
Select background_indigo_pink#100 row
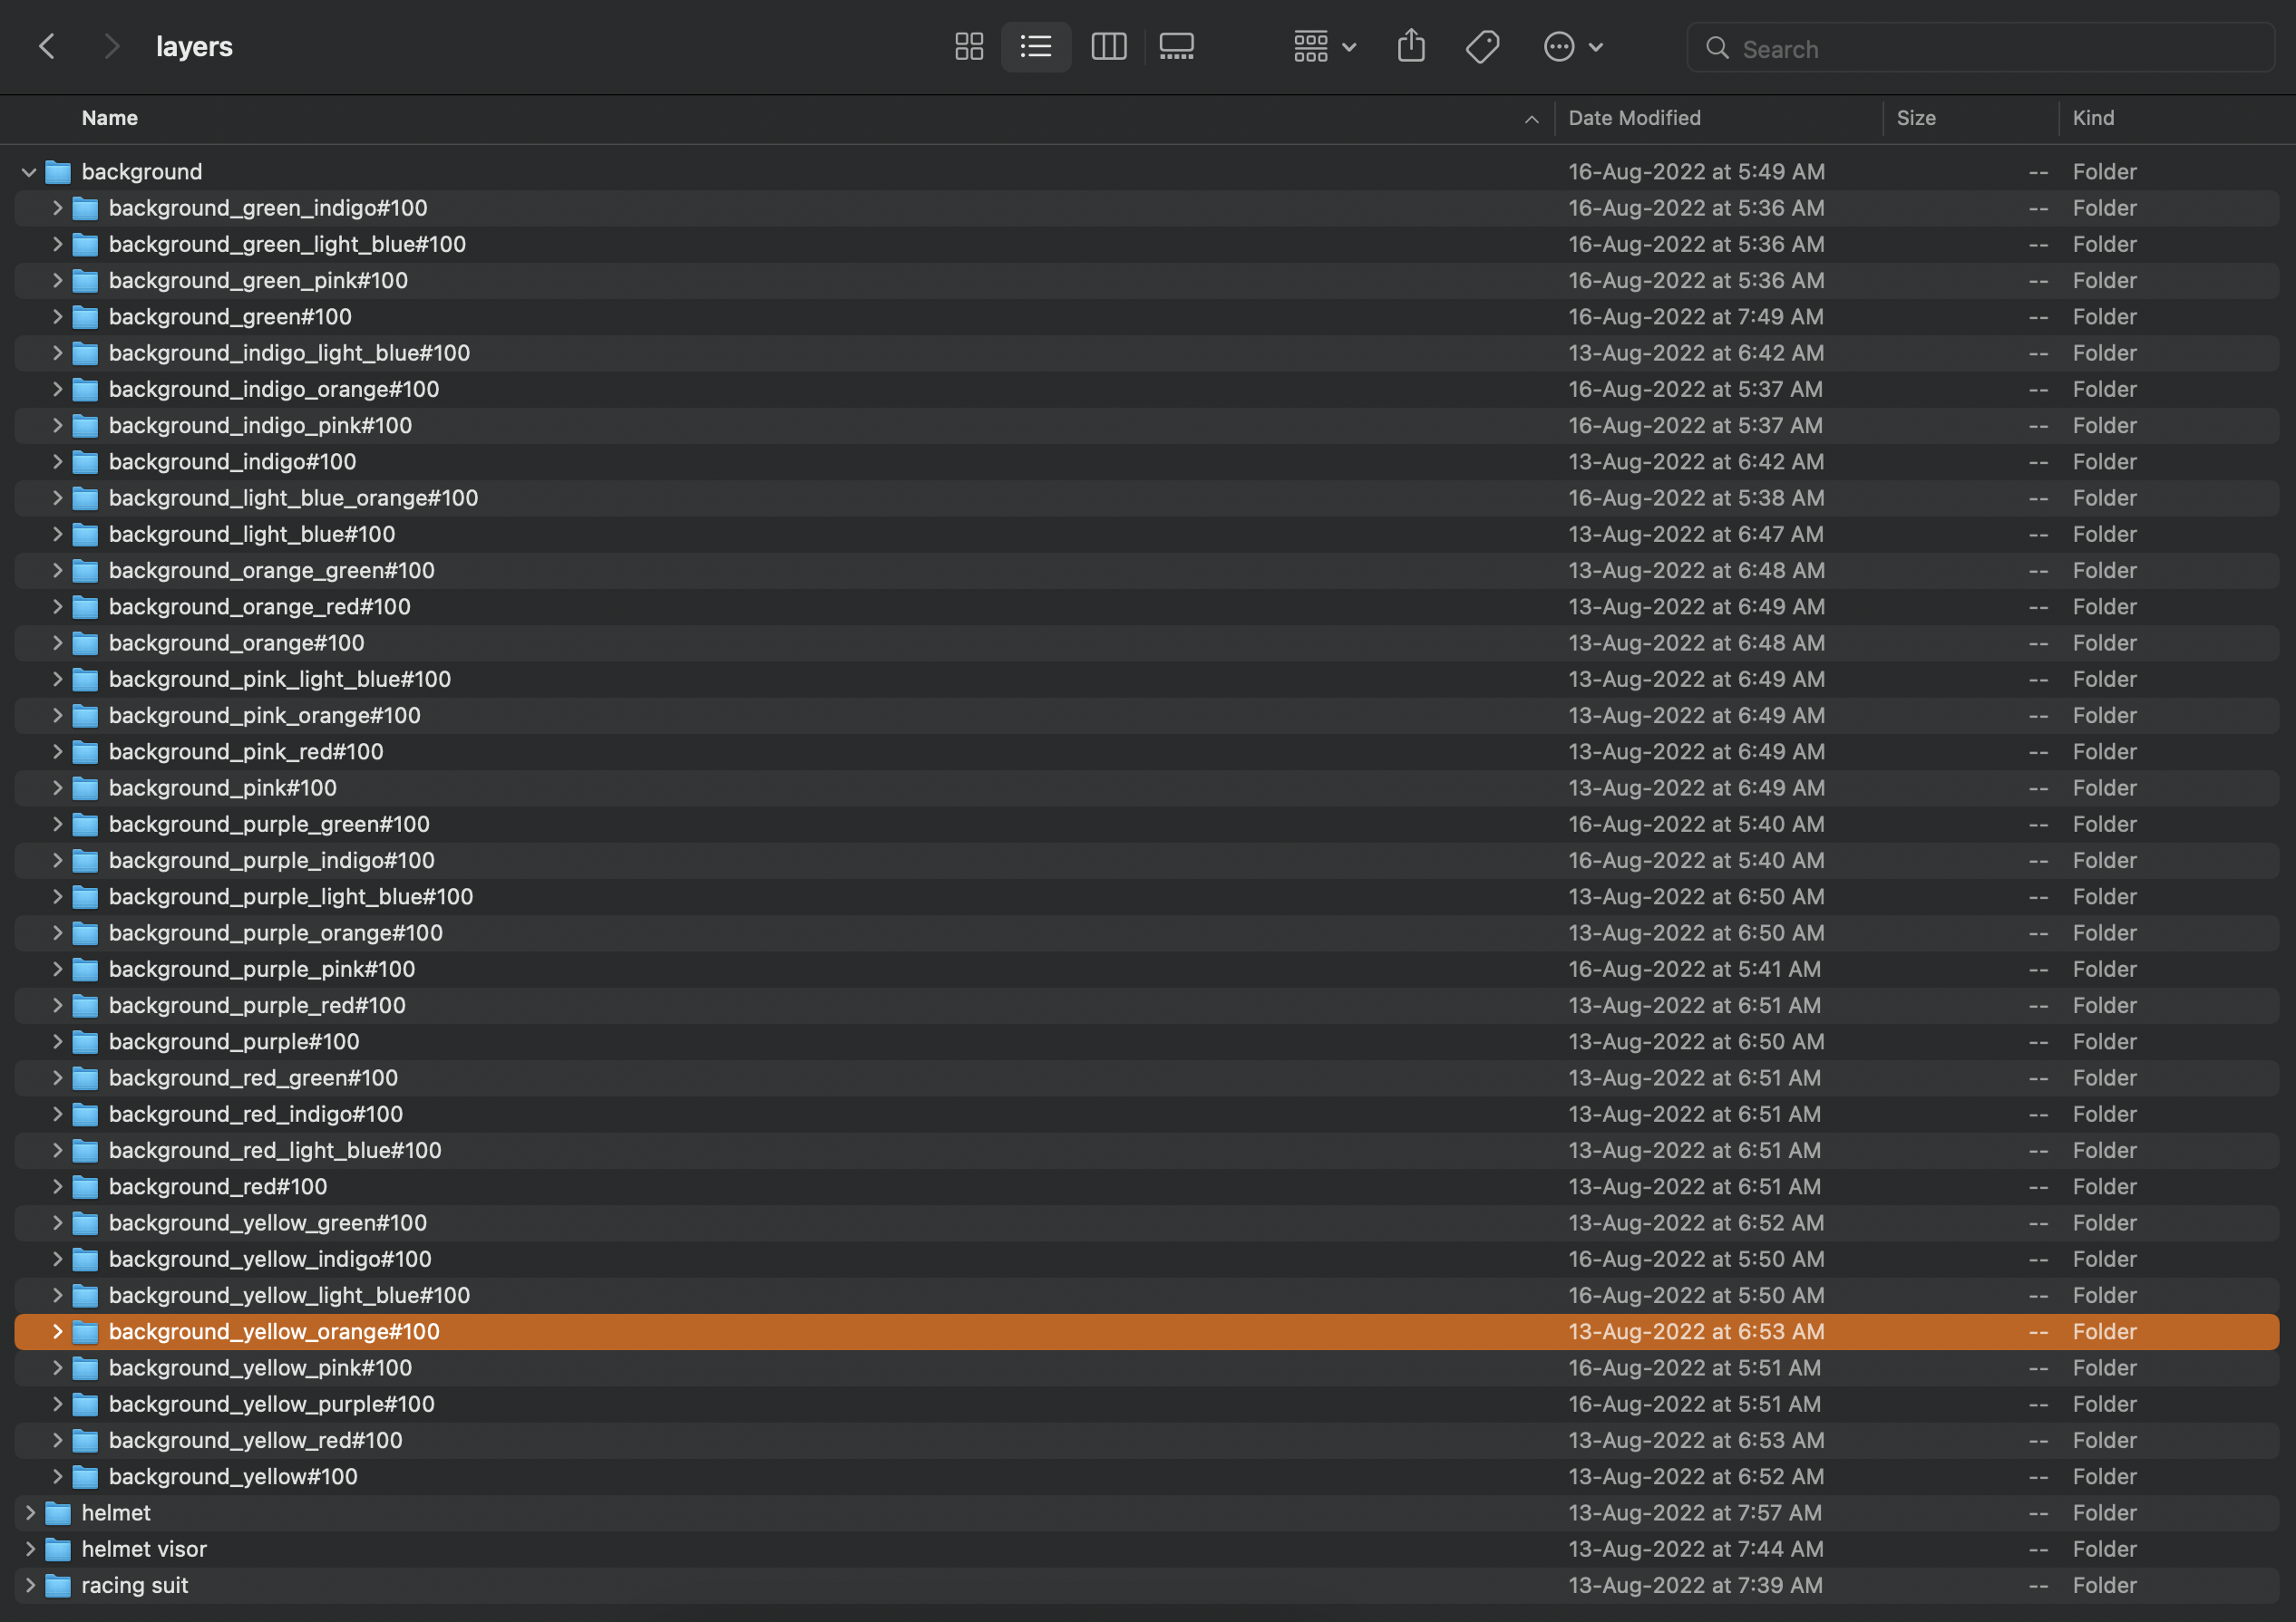click(1147, 426)
